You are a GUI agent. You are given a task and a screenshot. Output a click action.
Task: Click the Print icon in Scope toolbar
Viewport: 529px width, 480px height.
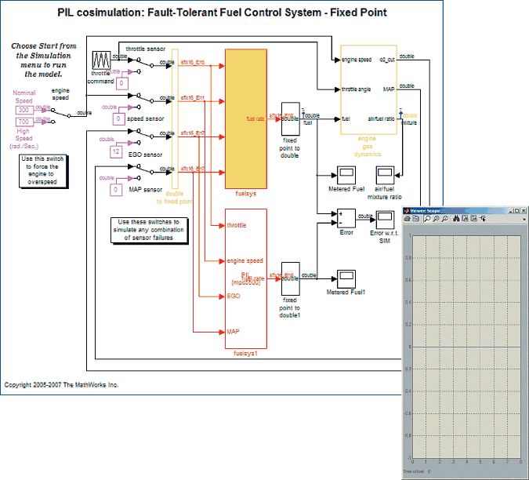pos(408,219)
